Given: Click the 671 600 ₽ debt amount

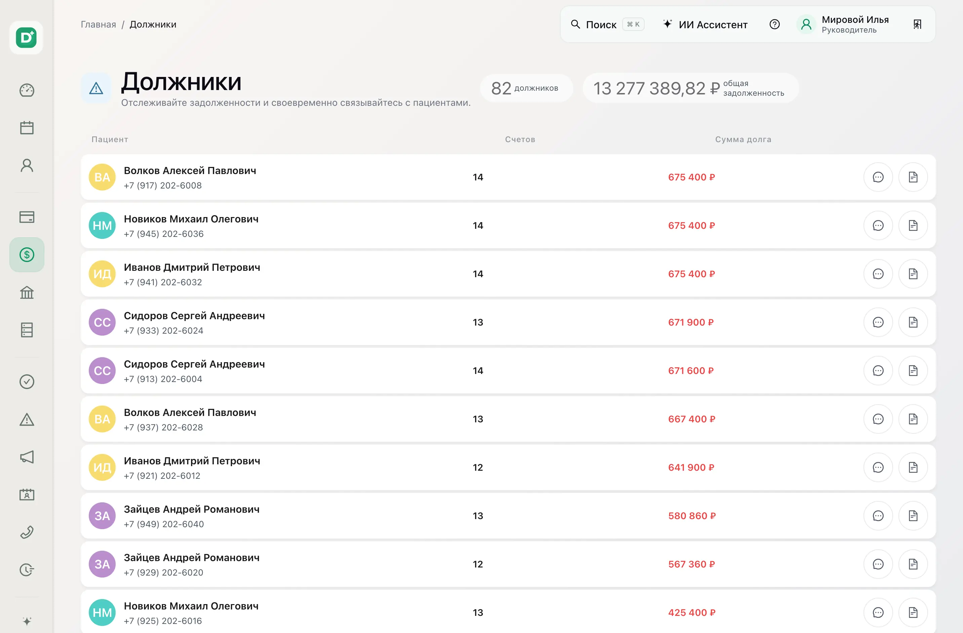Looking at the screenshot, I should point(691,371).
